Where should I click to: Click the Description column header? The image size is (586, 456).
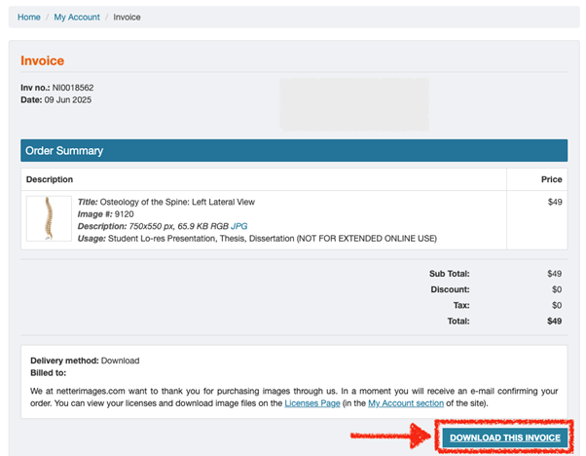50,179
